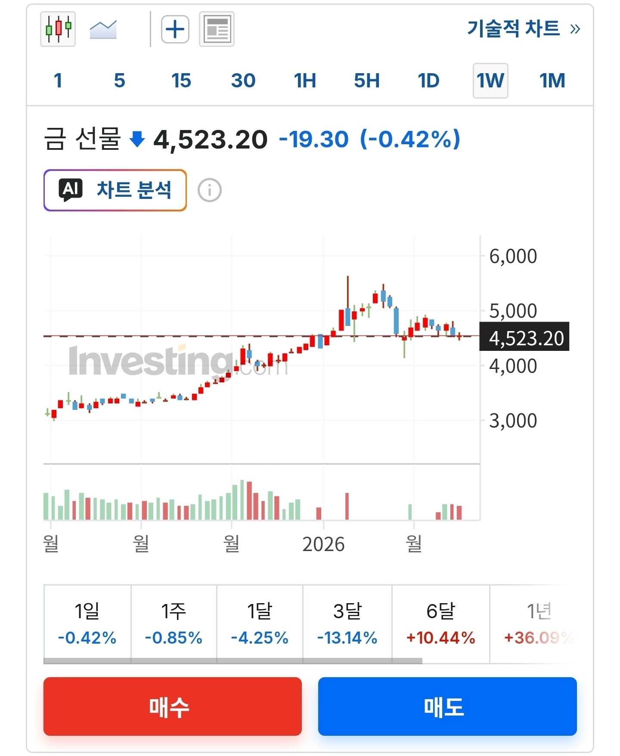The width and height of the screenshot is (620, 756).
Task: Select the candlestick chart type icon
Action: click(x=58, y=29)
